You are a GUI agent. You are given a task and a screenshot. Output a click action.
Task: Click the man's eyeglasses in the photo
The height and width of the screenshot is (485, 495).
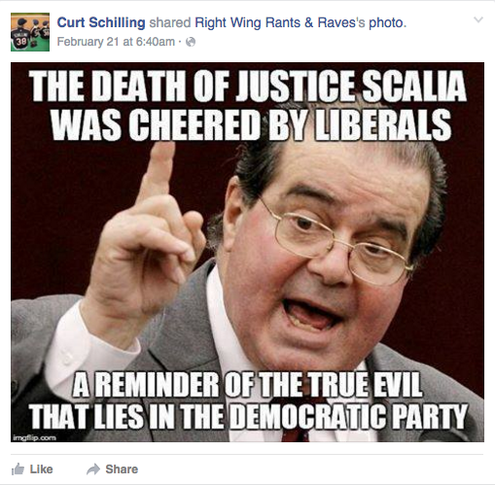(337, 245)
